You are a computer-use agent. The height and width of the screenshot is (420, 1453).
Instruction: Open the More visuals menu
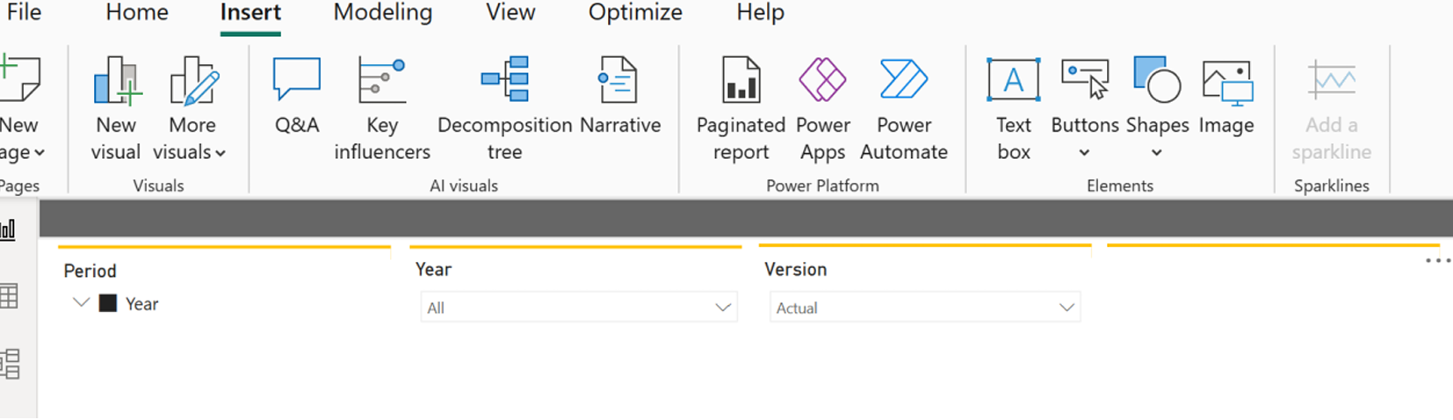[x=191, y=109]
